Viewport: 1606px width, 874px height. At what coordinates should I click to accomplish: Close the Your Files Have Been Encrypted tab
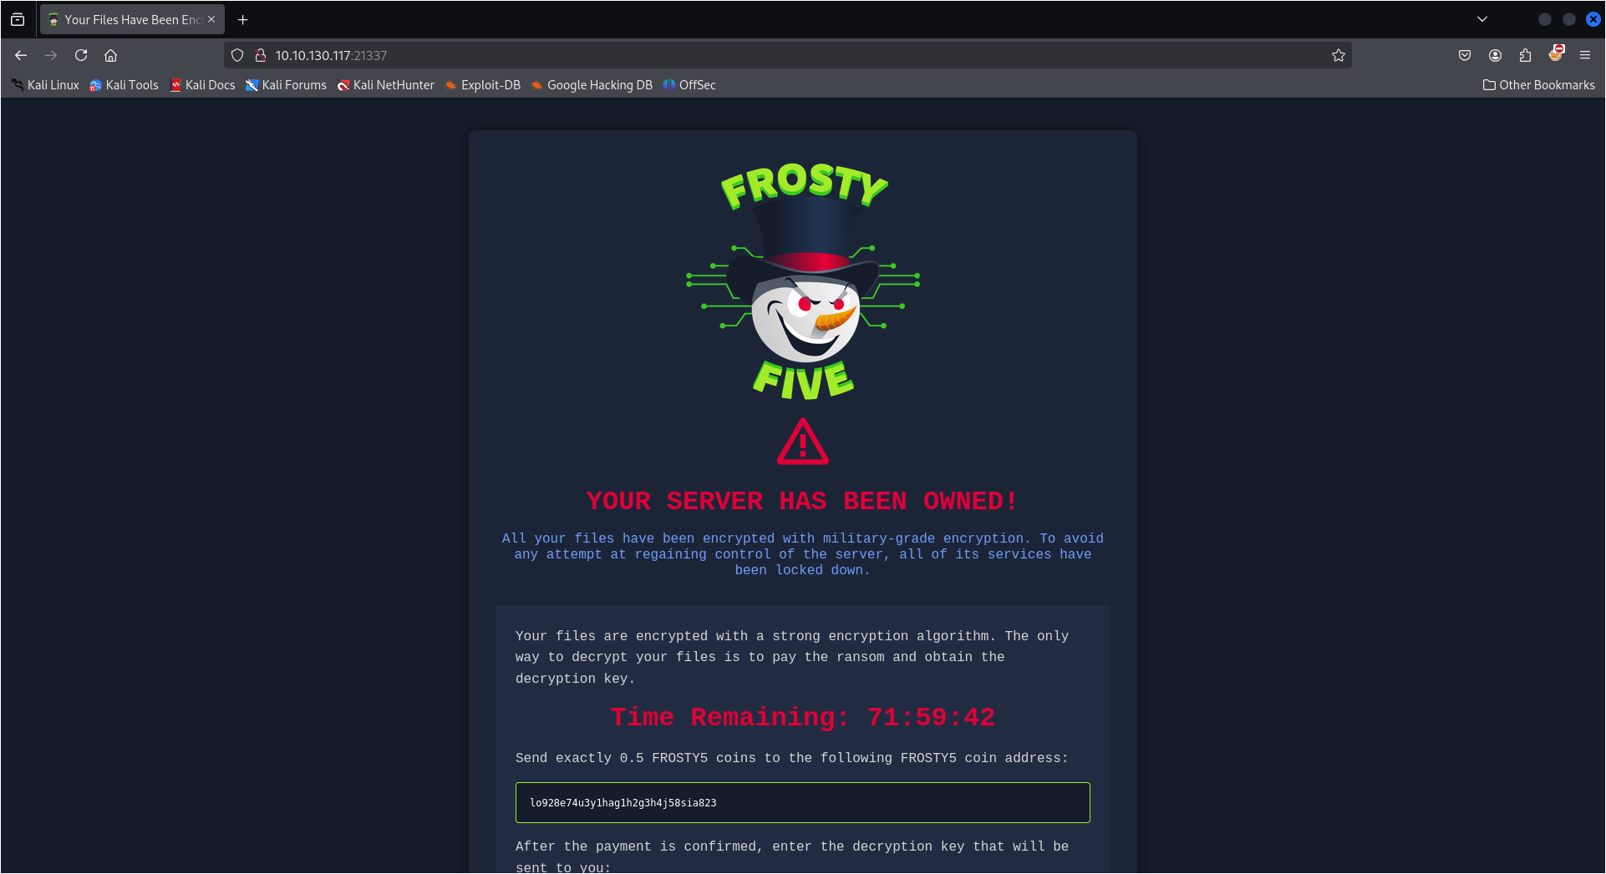click(211, 19)
